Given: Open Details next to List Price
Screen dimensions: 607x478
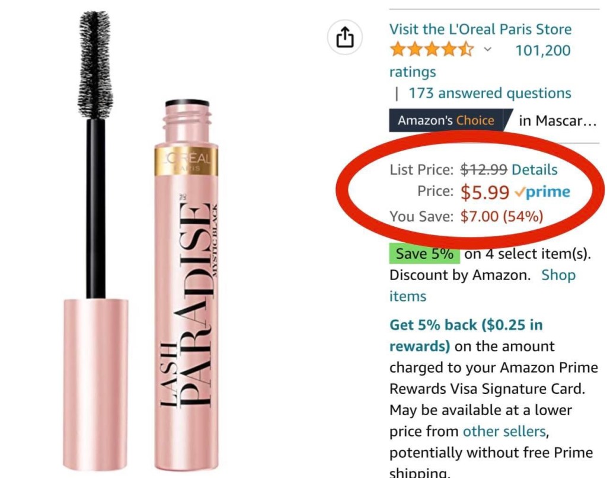Looking at the screenshot, I should (x=535, y=169).
